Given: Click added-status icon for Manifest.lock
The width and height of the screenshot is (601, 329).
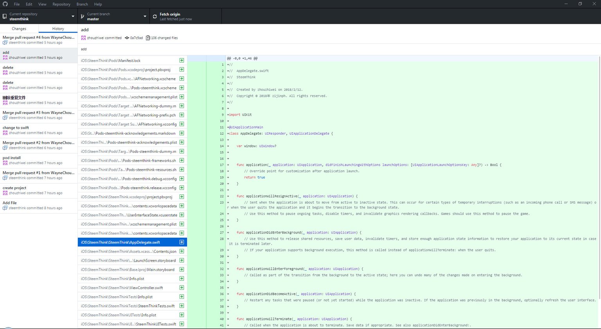Looking at the screenshot, I should click(x=182, y=60).
